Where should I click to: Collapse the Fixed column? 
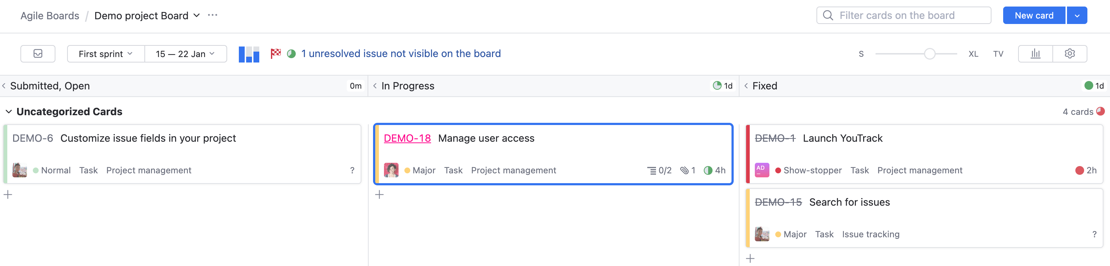pyautogui.click(x=746, y=86)
